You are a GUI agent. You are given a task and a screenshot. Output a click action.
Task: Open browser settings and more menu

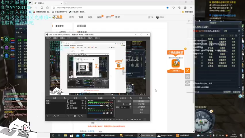[x=191, y=8]
